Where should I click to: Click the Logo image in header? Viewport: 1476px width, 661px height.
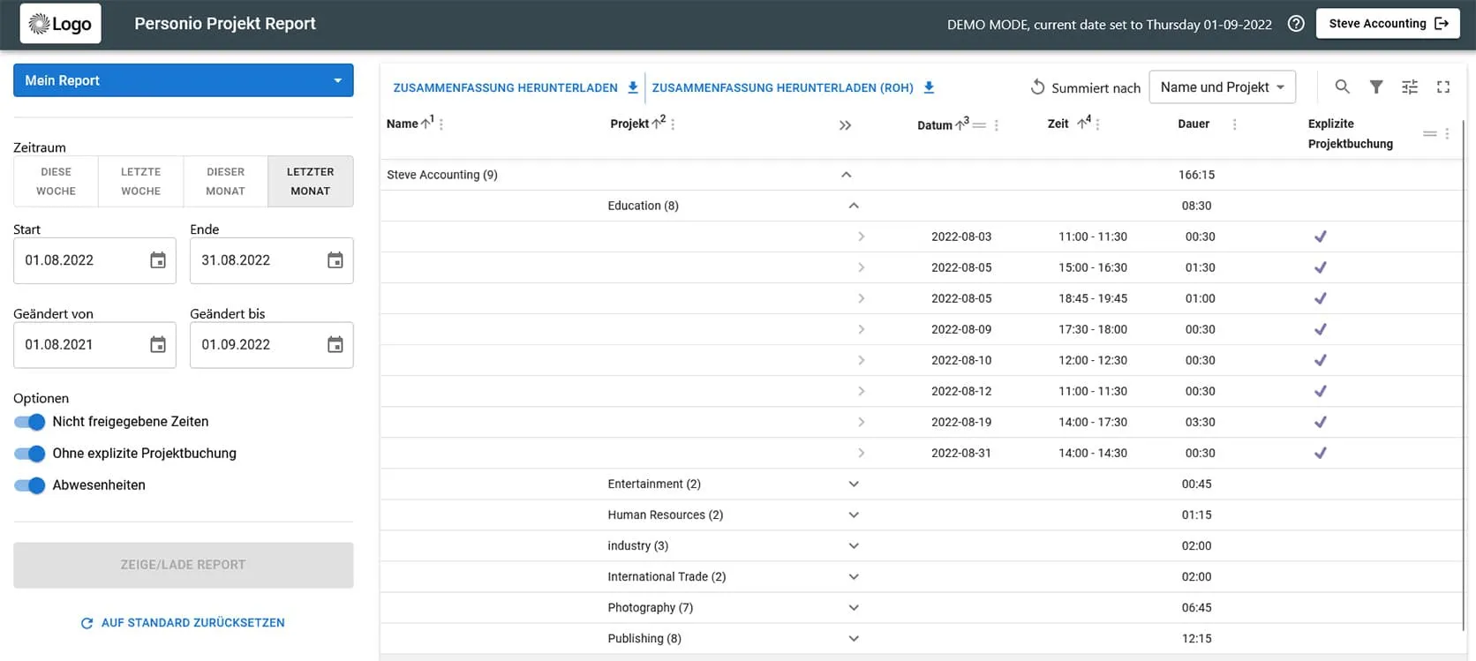pyautogui.click(x=61, y=24)
